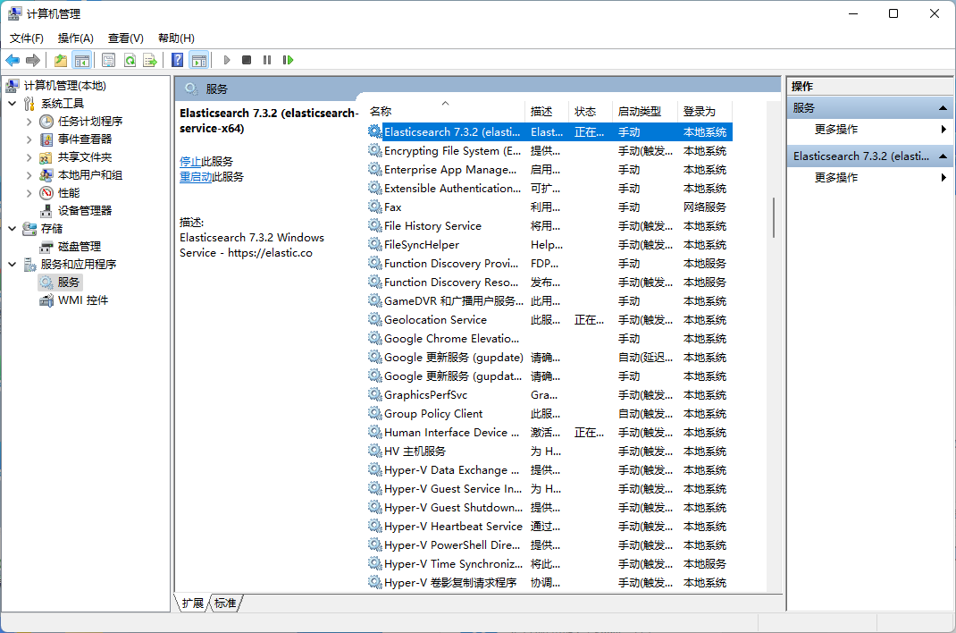Open the 文件(F) menu
The height and width of the screenshot is (633, 956).
point(26,38)
